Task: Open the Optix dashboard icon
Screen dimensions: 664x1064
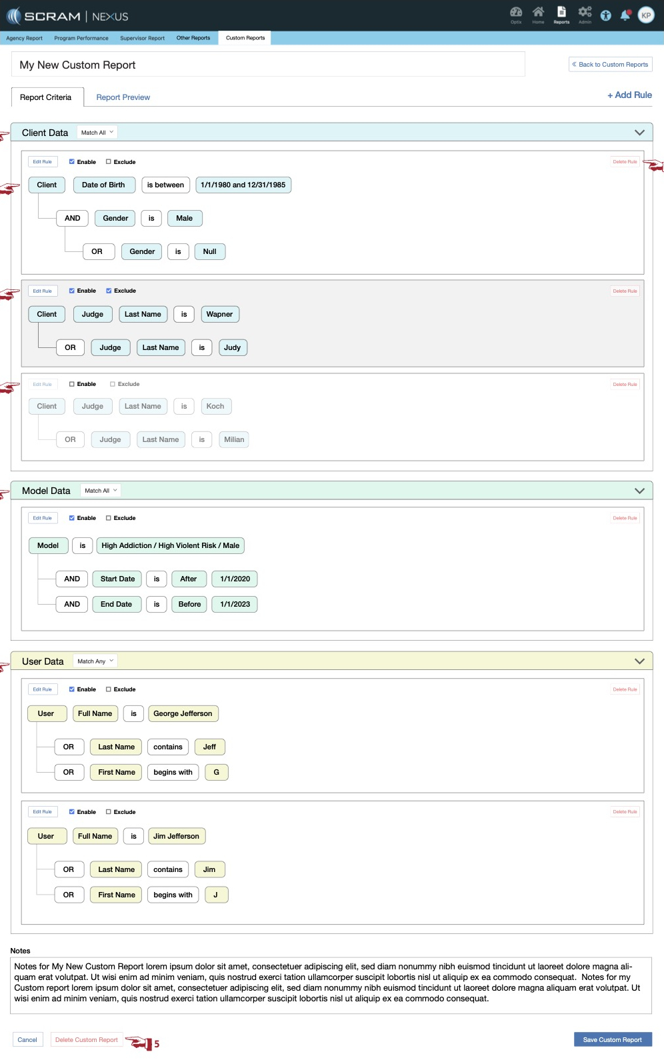Action: pos(515,13)
